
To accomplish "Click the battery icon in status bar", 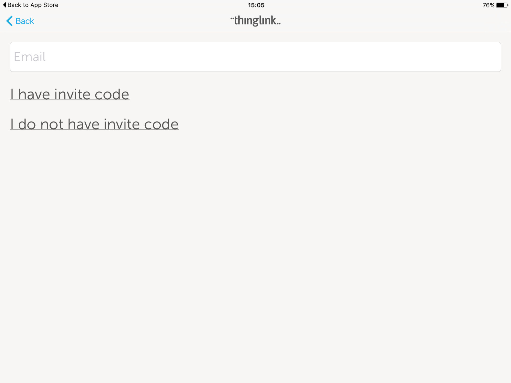I will 502,5.
